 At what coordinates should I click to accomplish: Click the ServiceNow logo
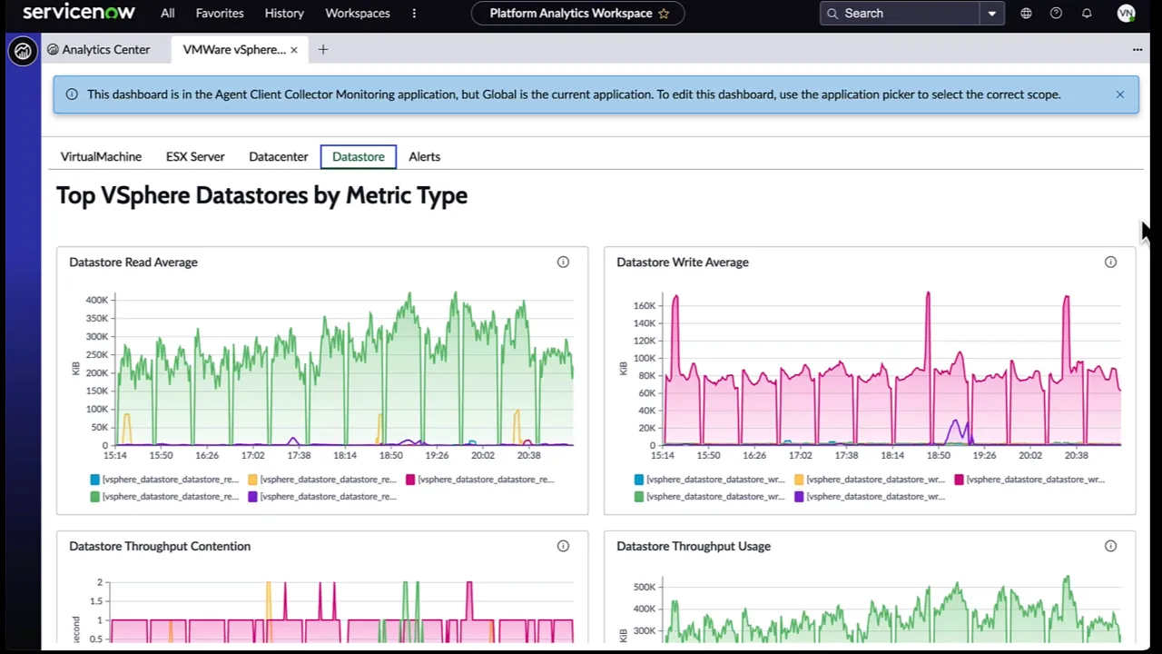[x=79, y=13]
